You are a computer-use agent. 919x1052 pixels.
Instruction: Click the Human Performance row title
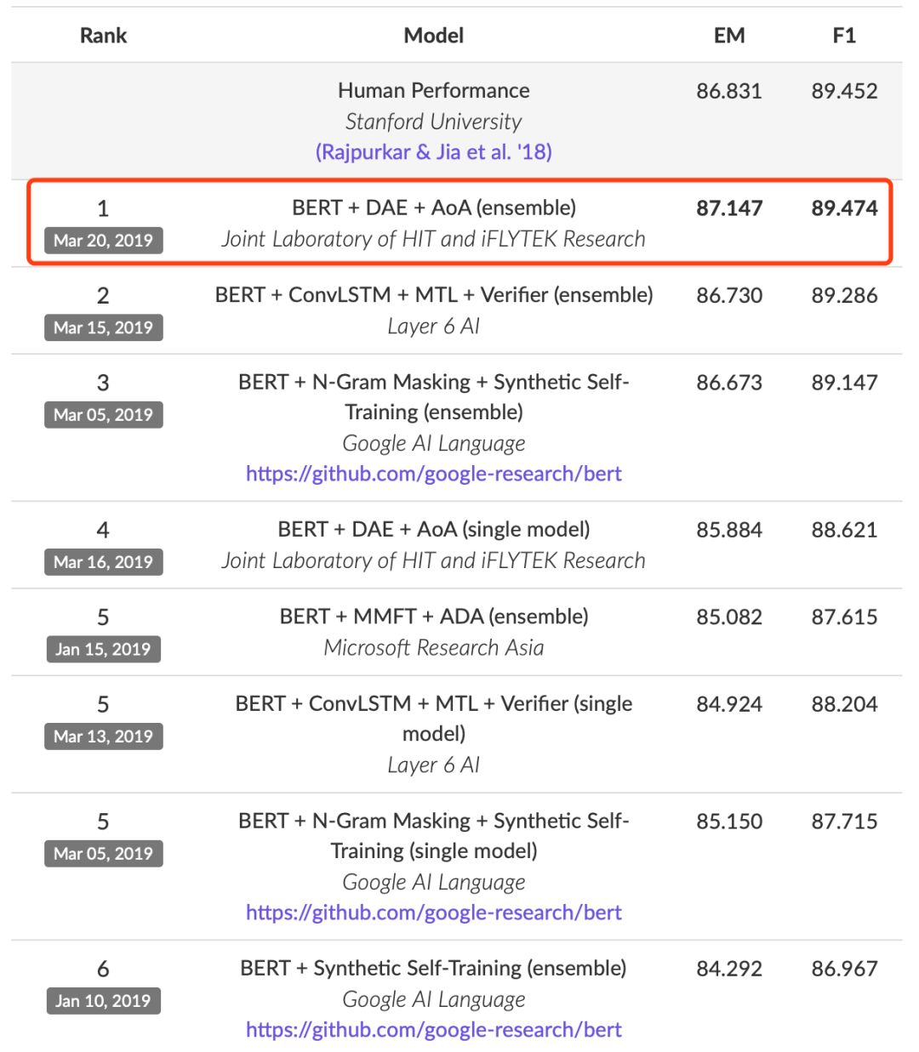coord(433,91)
